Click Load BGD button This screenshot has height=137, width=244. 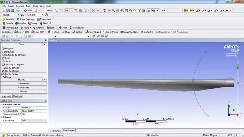[x=37, y=32]
